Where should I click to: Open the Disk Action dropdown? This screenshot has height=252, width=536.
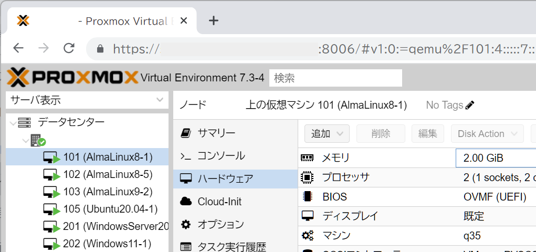[488, 134]
